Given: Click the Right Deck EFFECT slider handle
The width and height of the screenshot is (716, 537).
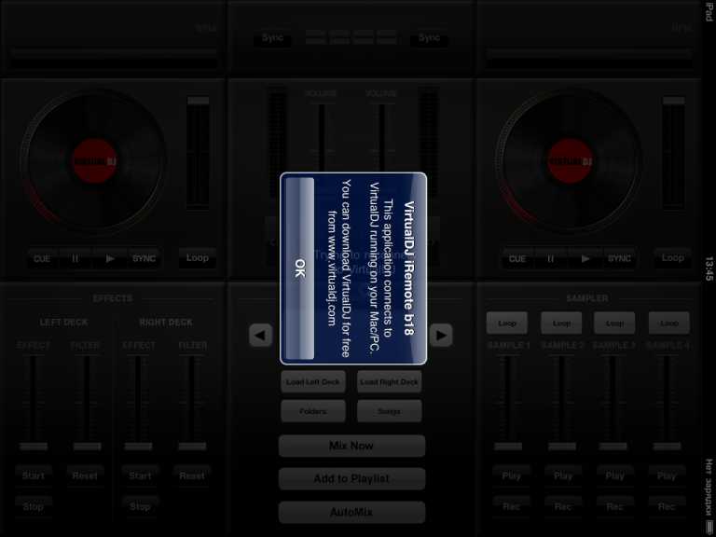Looking at the screenshot, I should [x=138, y=447].
